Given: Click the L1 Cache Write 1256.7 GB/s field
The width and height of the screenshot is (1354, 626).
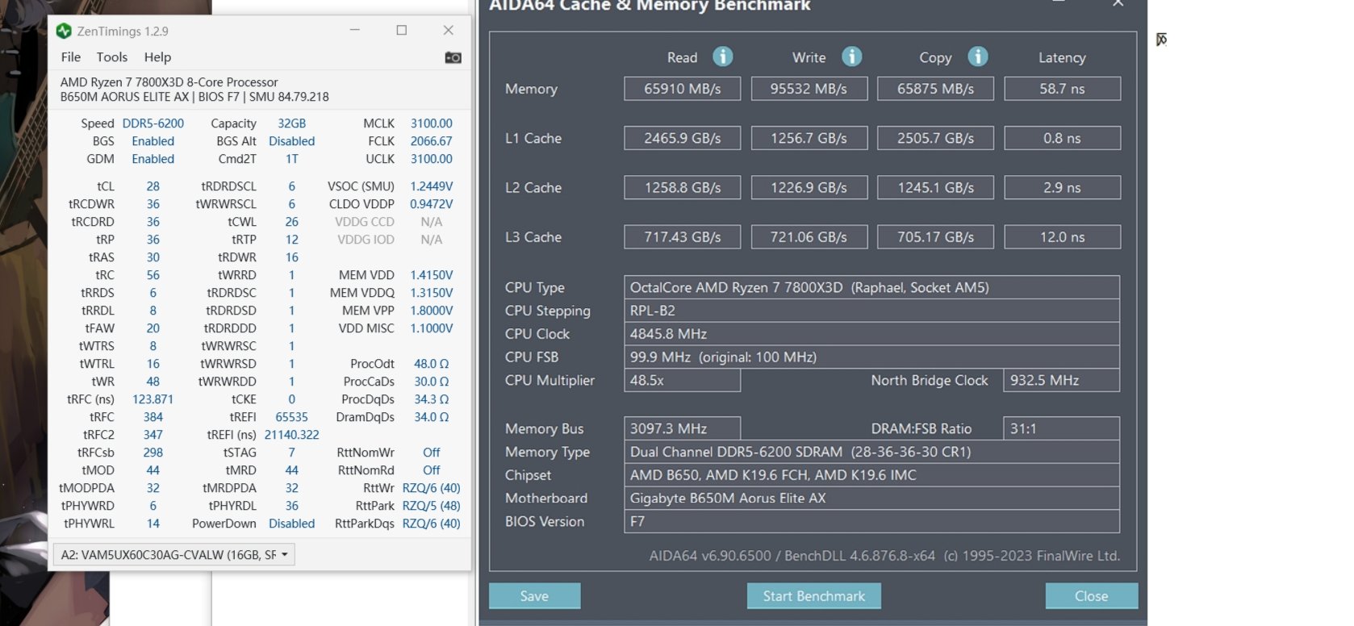Looking at the screenshot, I should [809, 138].
